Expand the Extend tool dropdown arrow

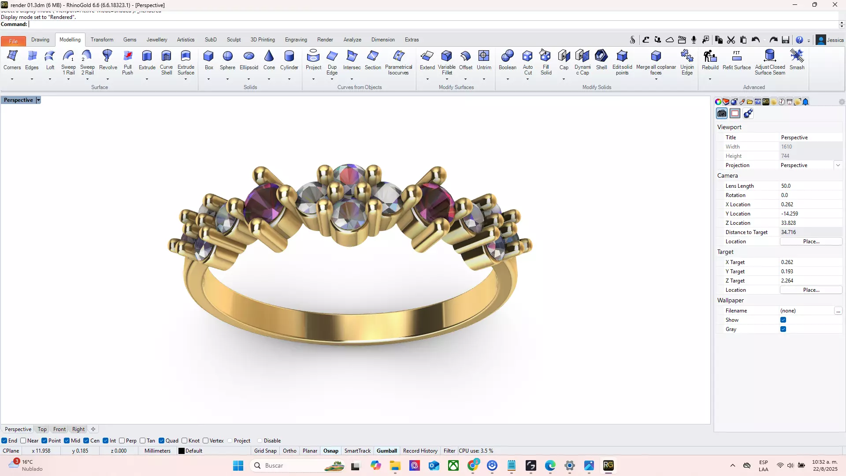[x=427, y=79]
